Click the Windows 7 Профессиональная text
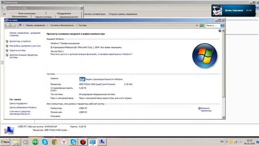 pos(65,43)
